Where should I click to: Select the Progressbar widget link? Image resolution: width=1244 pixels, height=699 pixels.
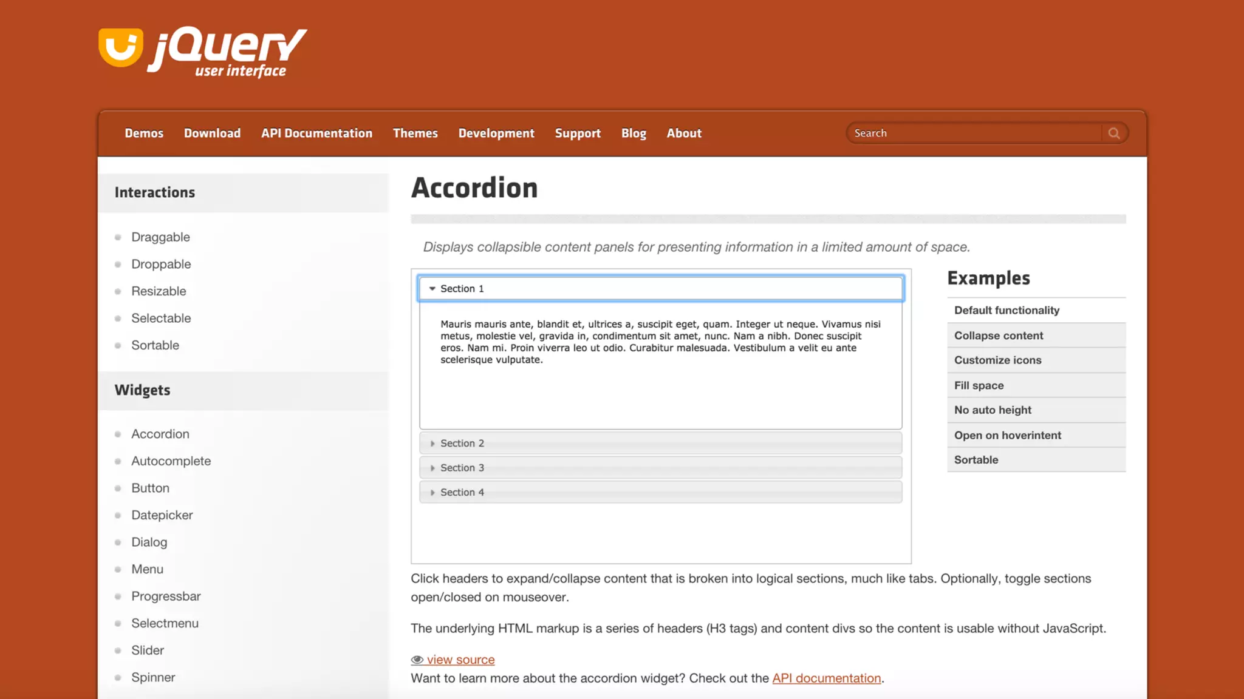tap(166, 596)
